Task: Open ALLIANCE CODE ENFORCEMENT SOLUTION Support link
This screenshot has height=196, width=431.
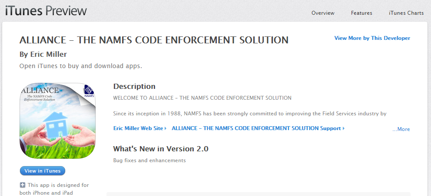Action: (258, 128)
